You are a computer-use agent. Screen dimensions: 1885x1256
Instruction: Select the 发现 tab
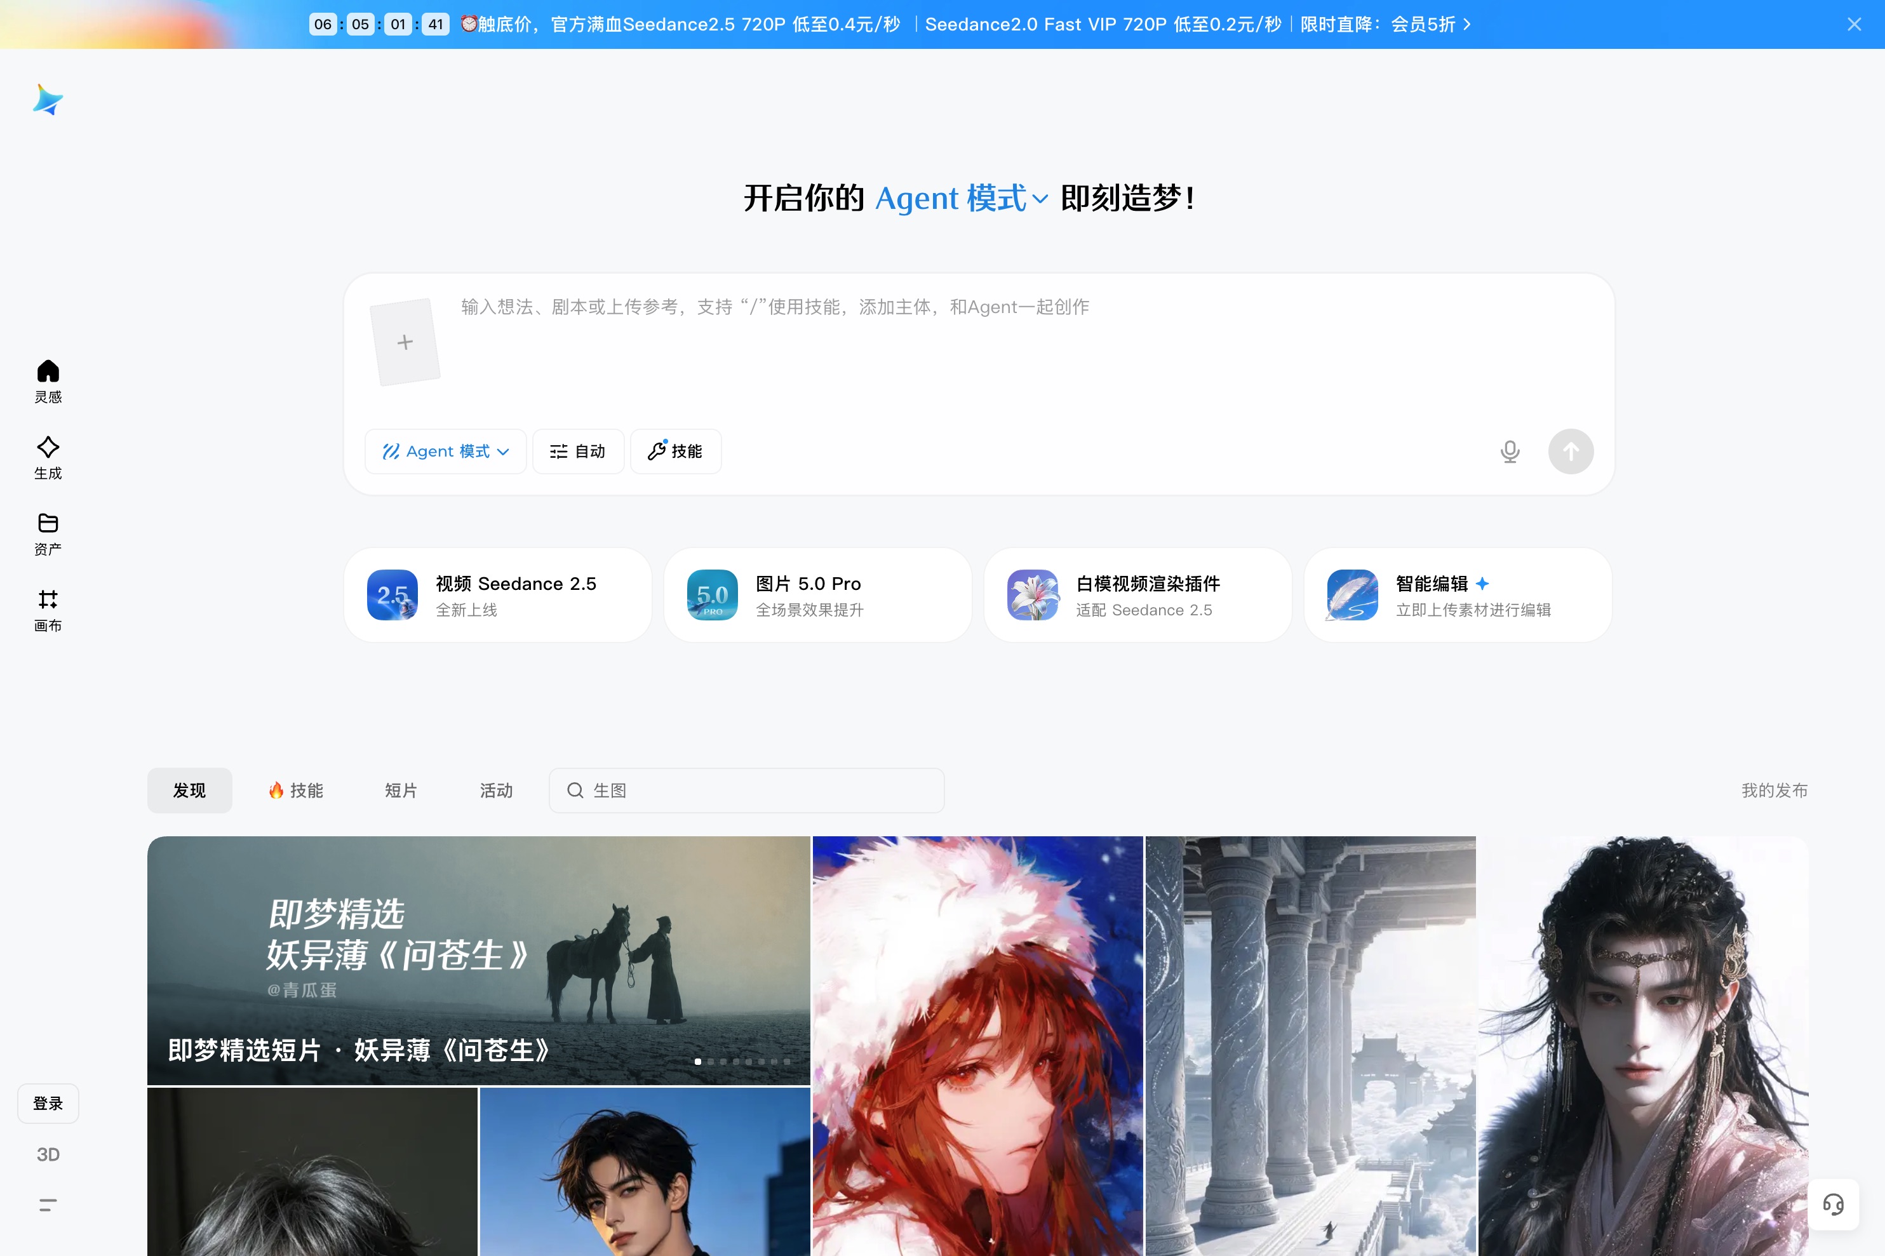190,791
